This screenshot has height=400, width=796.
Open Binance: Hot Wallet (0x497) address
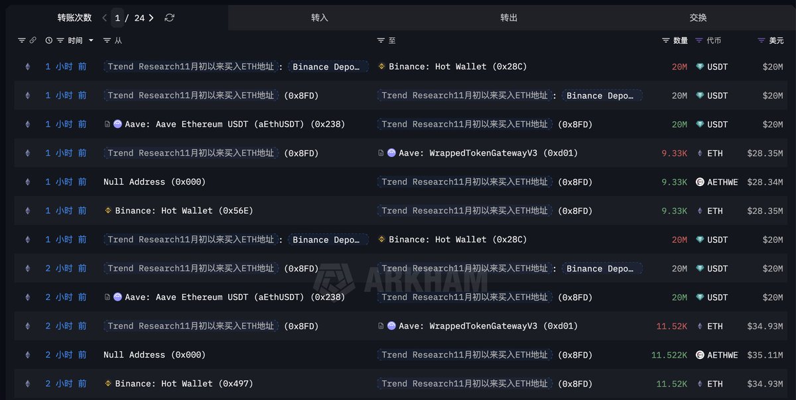pos(184,383)
